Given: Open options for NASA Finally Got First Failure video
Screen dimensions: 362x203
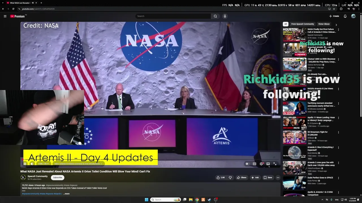Looking at the screenshot, I should (x=339, y=30).
